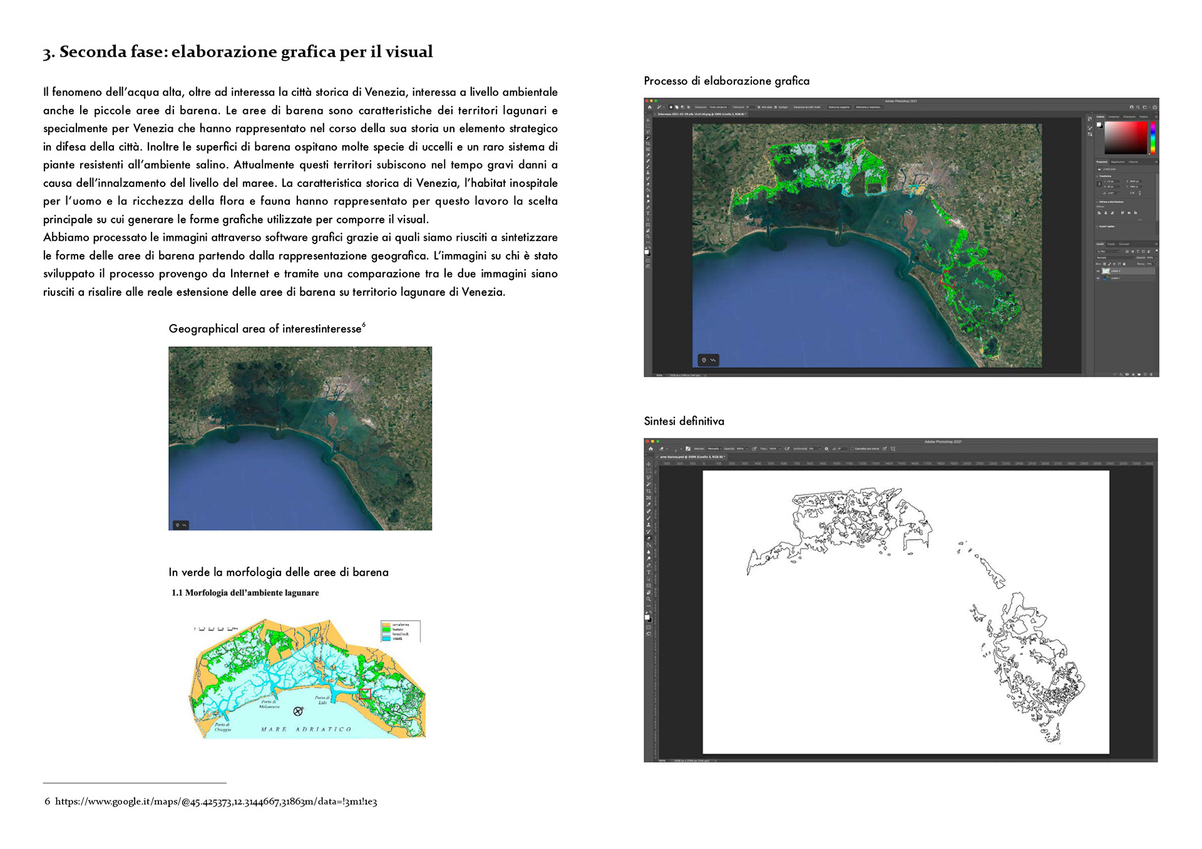The height and width of the screenshot is (849, 1202).
Task: Select the Type tool in Sintesi definitiva screenshot
Action: coord(649,572)
